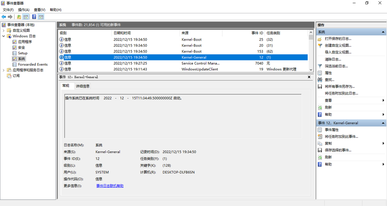387x206 pixels.
Task: Click 保存选择的事件... action
Action: [338, 150]
